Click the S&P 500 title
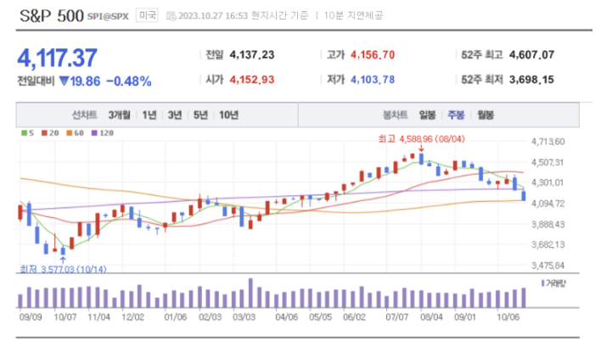 [52, 16]
